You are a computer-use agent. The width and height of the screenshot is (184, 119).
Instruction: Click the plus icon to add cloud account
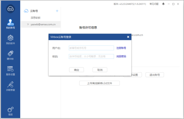(x=57, y=11)
